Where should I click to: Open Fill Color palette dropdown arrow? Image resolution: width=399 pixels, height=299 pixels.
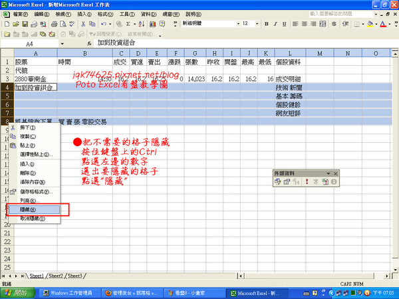click(x=376, y=24)
